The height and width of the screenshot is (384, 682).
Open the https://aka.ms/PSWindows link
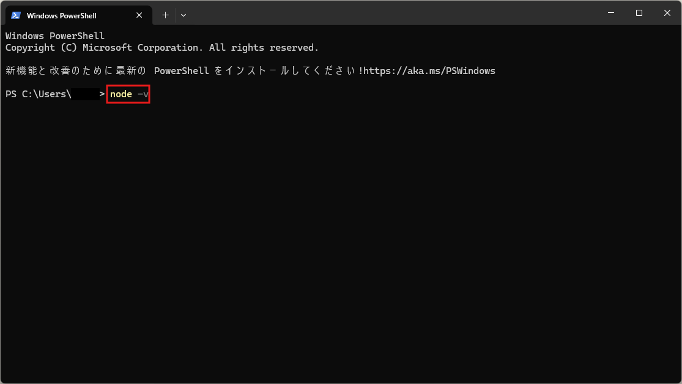click(429, 71)
